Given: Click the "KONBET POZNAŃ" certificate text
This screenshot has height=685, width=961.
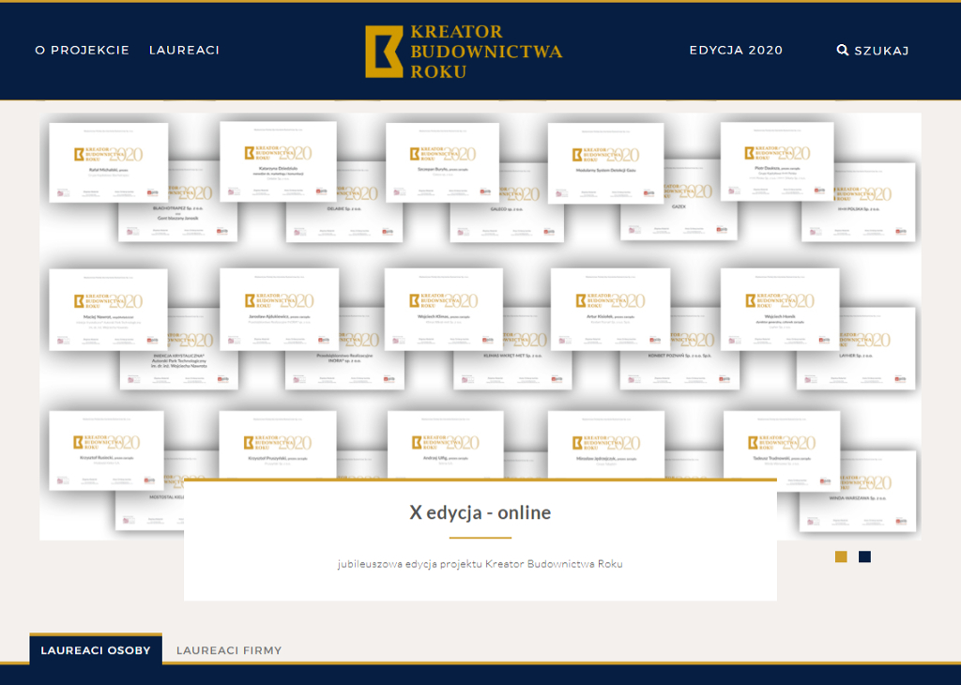Looking at the screenshot, I should click(x=679, y=356).
